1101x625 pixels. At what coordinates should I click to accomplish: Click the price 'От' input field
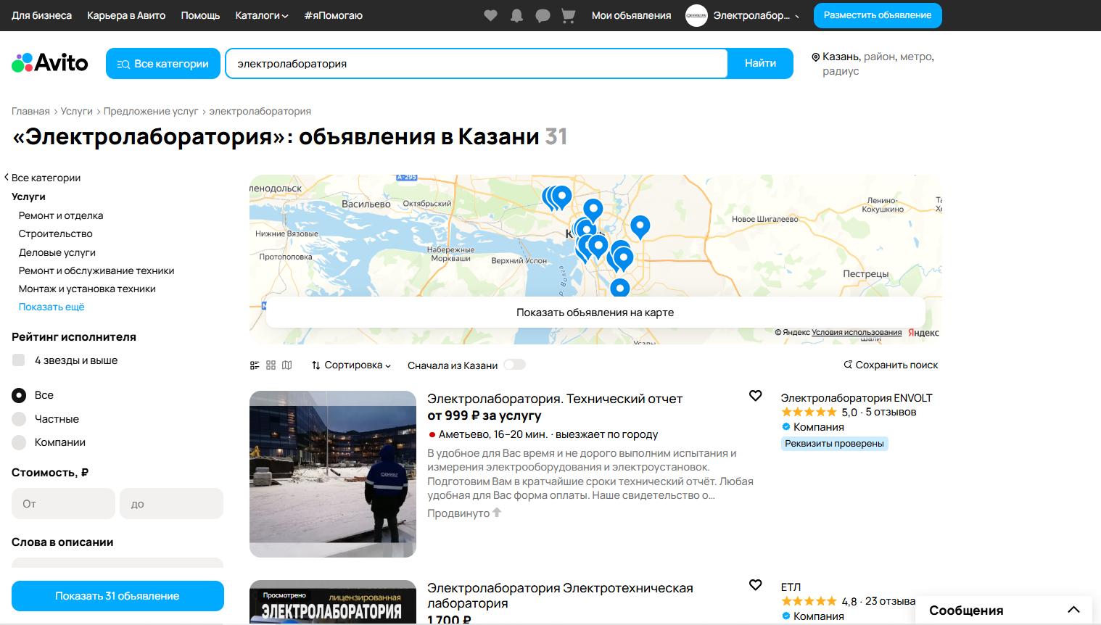pos(63,504)
